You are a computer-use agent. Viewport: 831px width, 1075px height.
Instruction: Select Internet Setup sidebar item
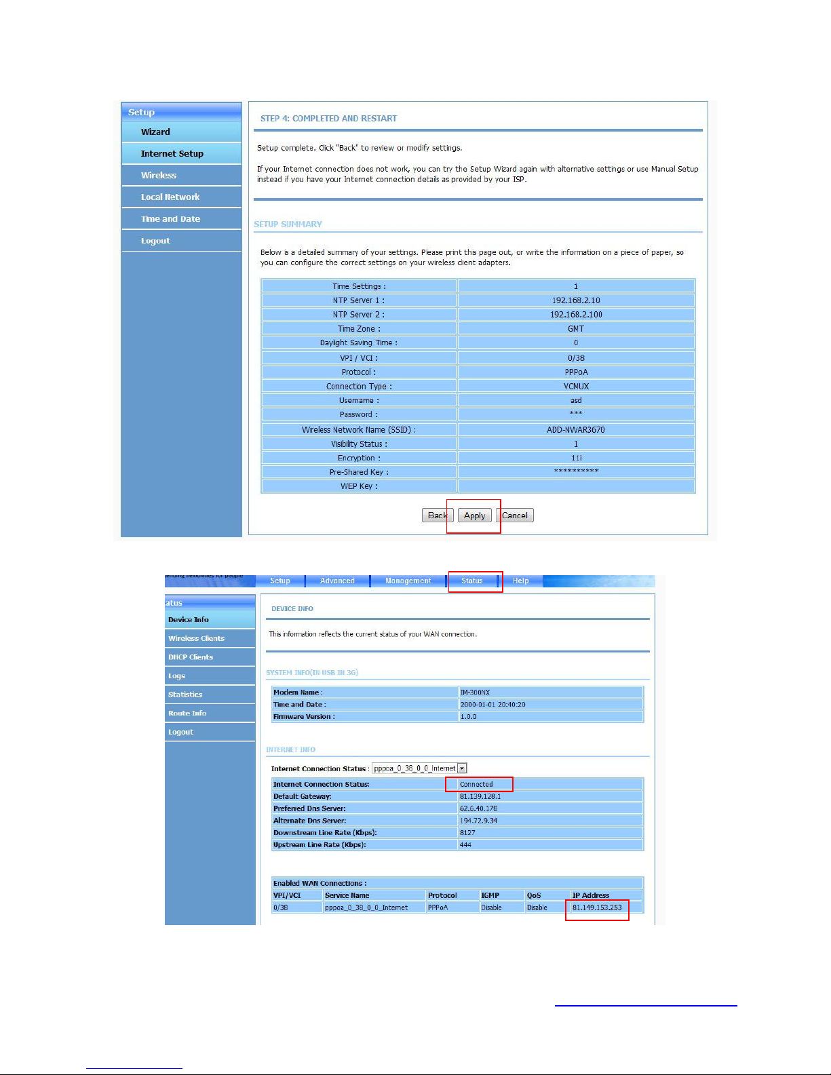click(172, 153)
